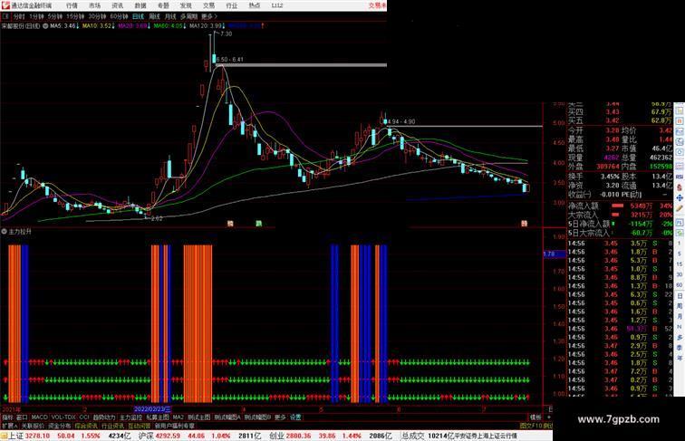
Task: Choose the 季 sidebar shortcut
Action: click(x=680, y=348)
